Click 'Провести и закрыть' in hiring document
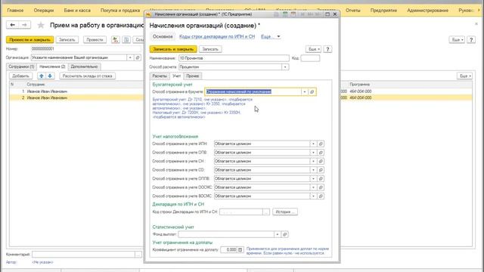484x272 pixels. click(30, 40)
